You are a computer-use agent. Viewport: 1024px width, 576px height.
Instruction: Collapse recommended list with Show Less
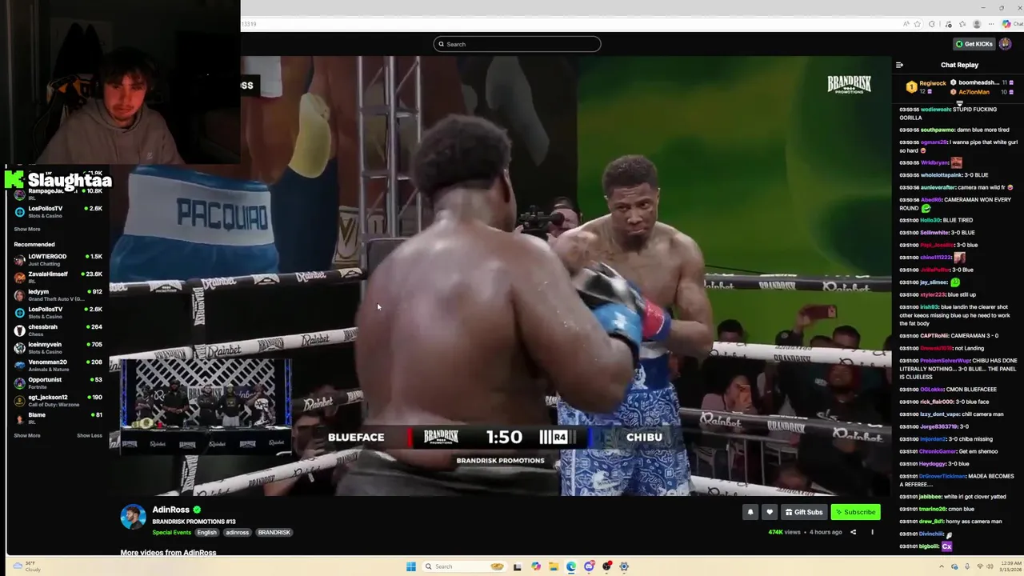point(90,435)
